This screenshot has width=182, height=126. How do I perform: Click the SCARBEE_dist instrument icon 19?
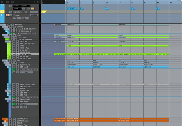coord(6,121)
